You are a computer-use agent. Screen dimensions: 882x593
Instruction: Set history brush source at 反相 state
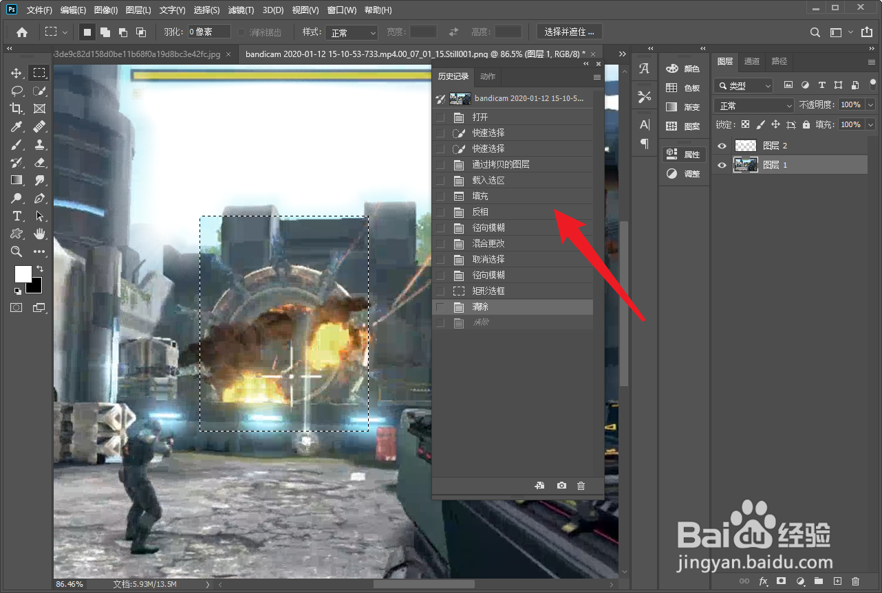click(440, 212)
